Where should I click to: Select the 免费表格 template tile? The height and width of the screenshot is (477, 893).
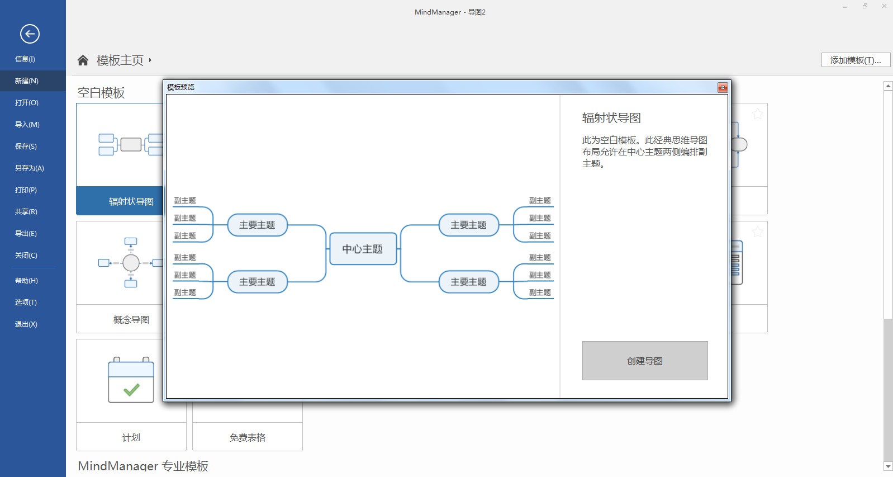pos(247,437)
